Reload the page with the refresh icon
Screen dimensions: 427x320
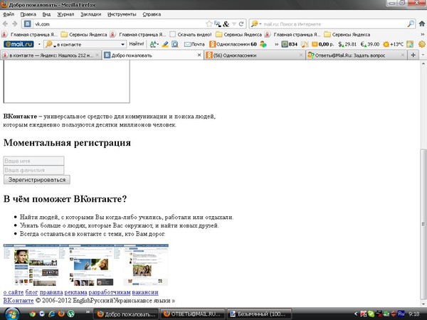click(x=241, y=24)
